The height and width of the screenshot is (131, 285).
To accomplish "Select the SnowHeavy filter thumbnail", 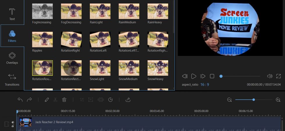I will 158,68.
